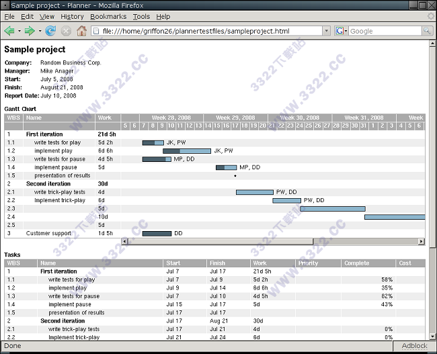
Task: Open the recent pages history dropdown arrow
Action: pos(40,31)
